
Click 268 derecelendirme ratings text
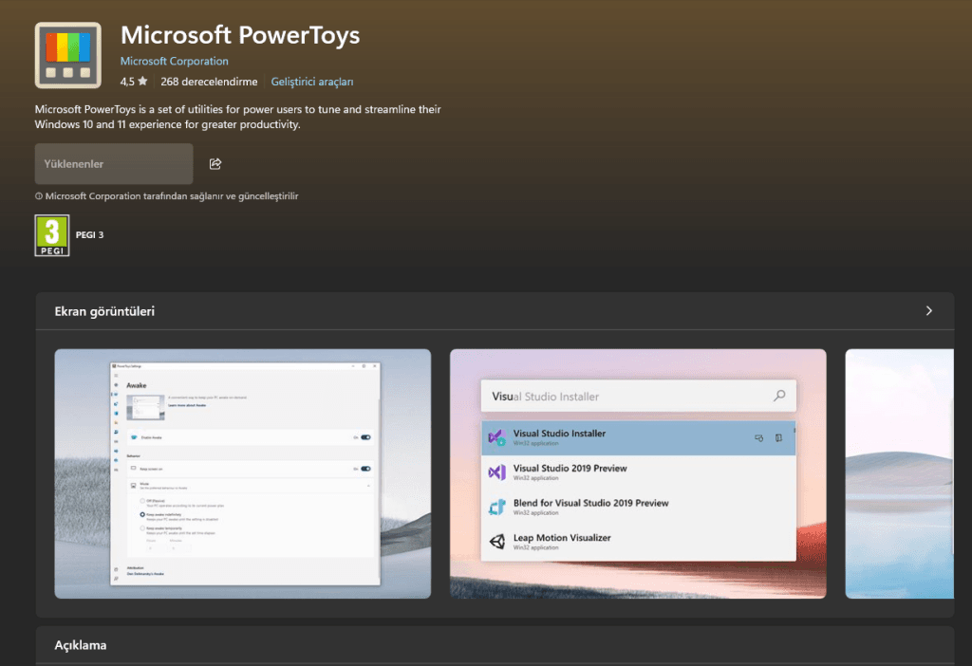point(209,82)
